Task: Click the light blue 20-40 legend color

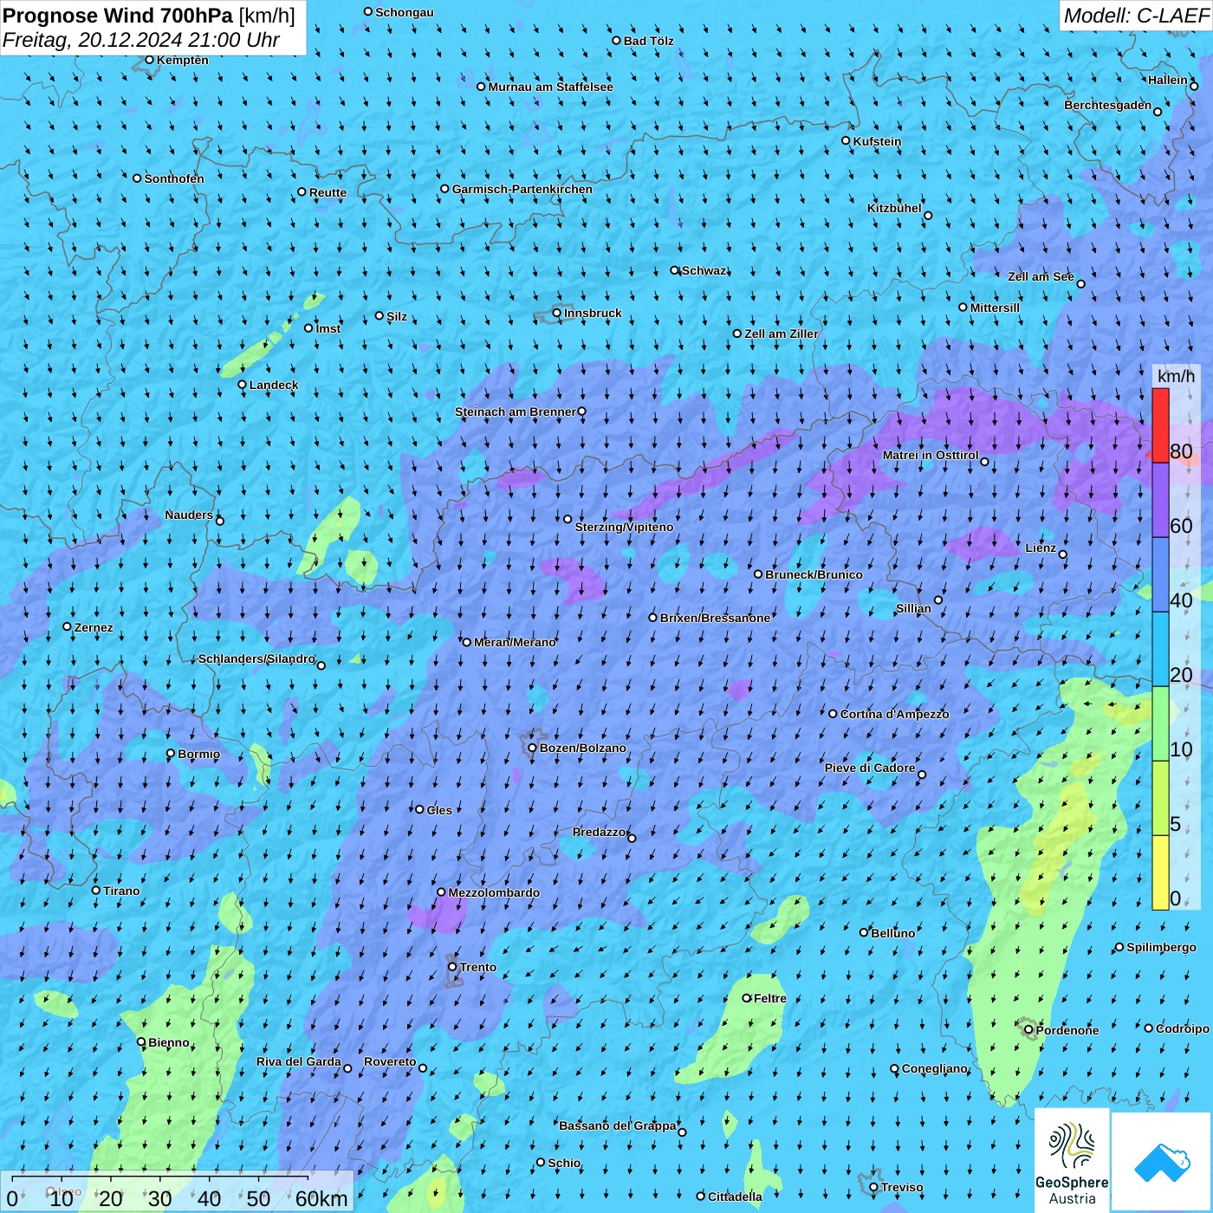Action: click(x=1160, y=649)
